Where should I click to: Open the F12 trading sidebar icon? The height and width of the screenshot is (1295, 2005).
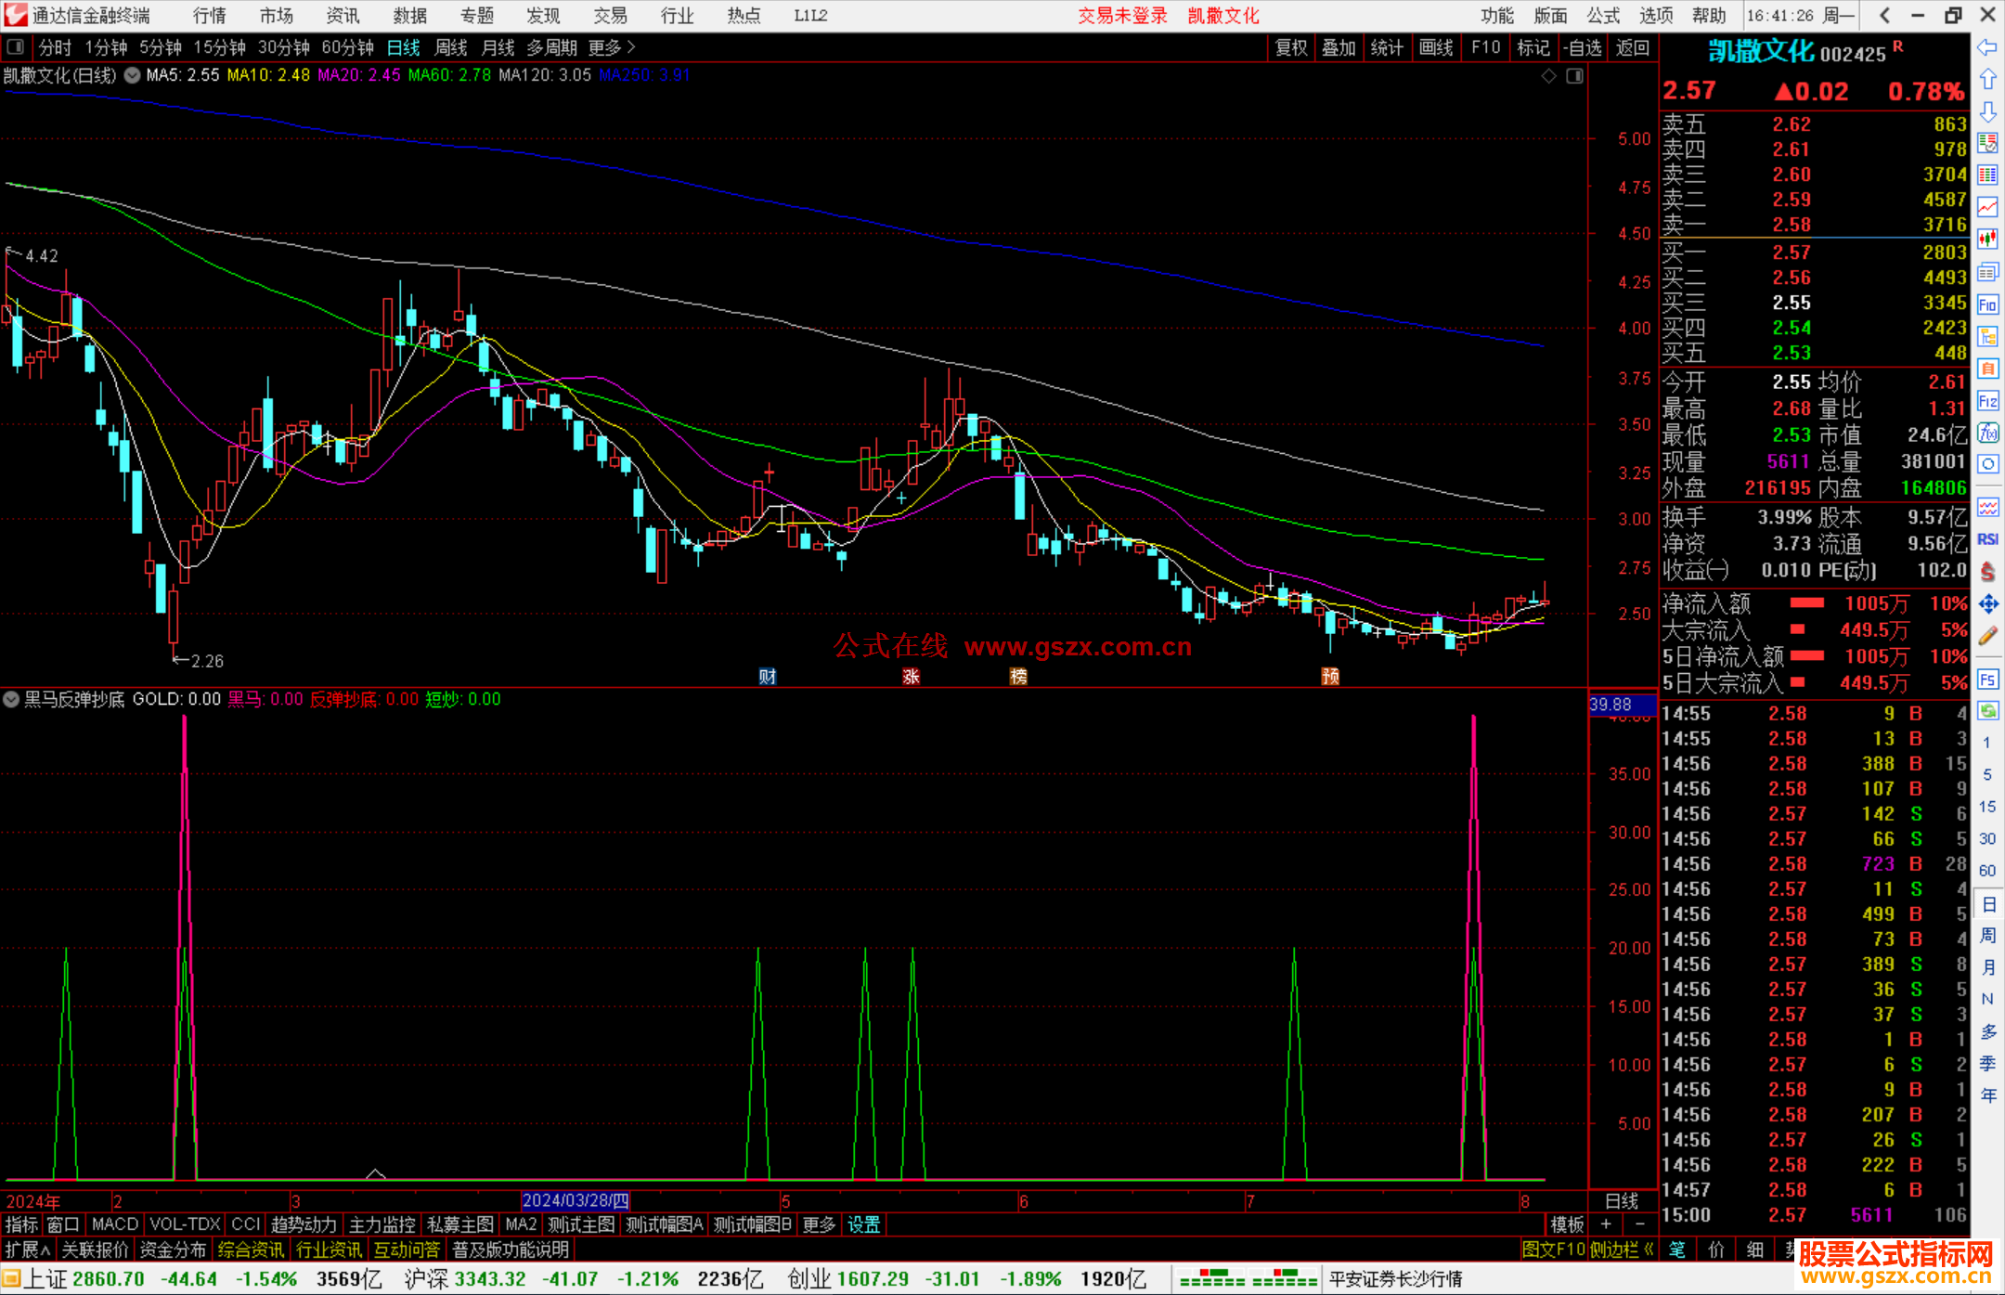(x=1987, y=401)
